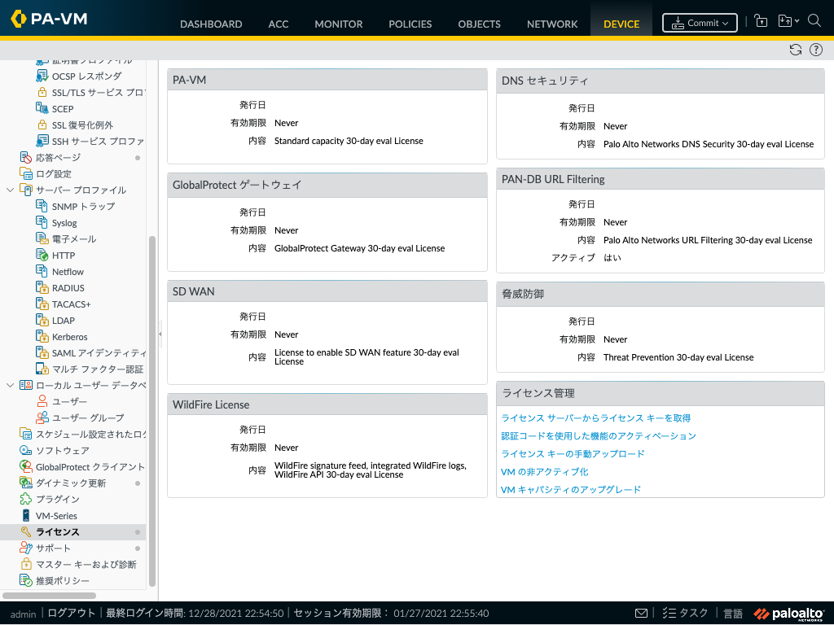The image size is (834, 625).
Task: Open タスク in the status bar
Action: (x=685, y=614)
